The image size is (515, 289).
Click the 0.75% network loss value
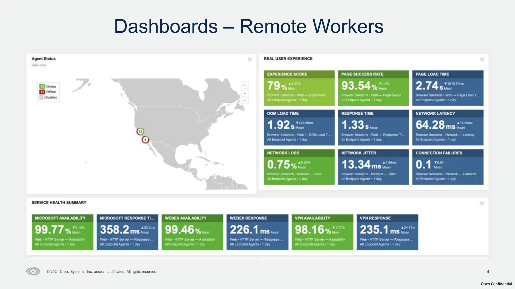(282, 165)
